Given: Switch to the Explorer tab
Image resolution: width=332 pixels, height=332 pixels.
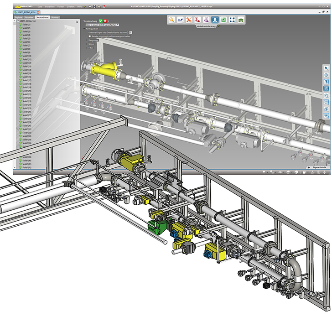Looking at the screenshot, I should (19, 17).
